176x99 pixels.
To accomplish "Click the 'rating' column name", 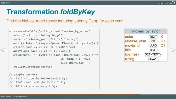I will pyautogui.click(x=130, y=59).
